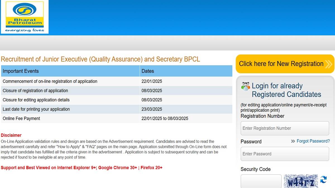The height and width of the screenshot is (188, 335).
Task: Click the Disclaimer heading
Action: (x=11, y=135)
